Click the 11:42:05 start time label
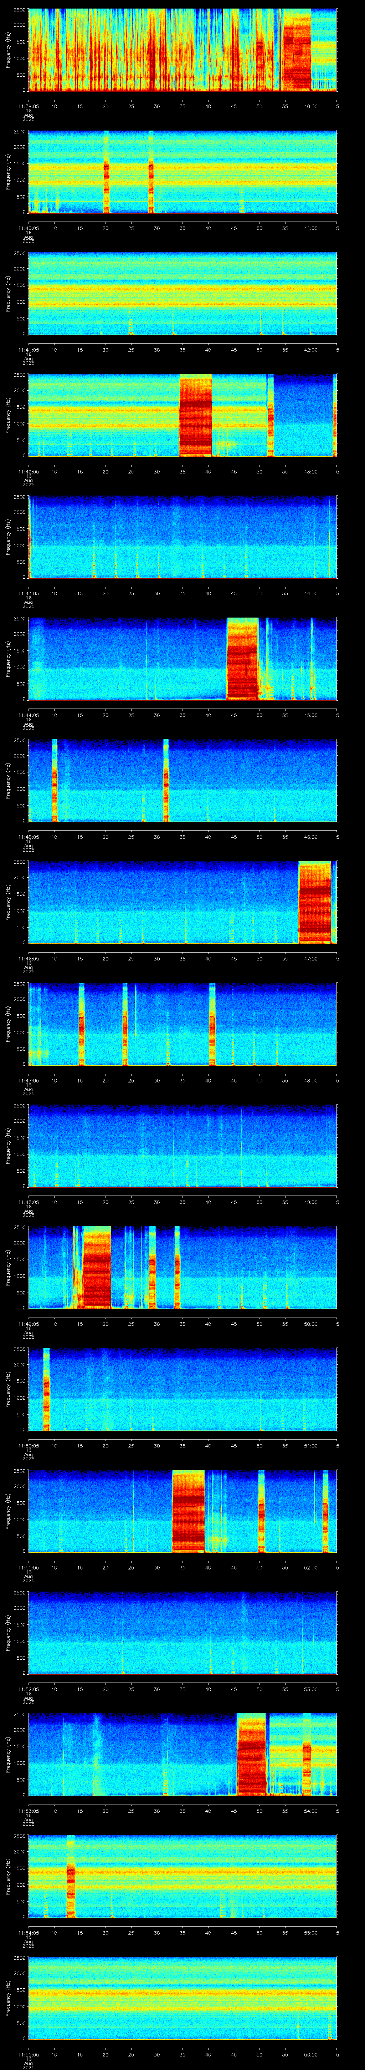The image size is (365, 2070). pyautogui.click(x=28, y=472)
